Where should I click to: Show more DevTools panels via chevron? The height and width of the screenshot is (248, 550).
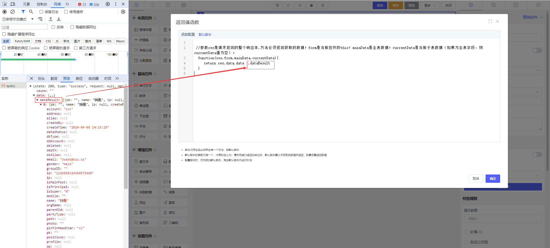(67, 4)
